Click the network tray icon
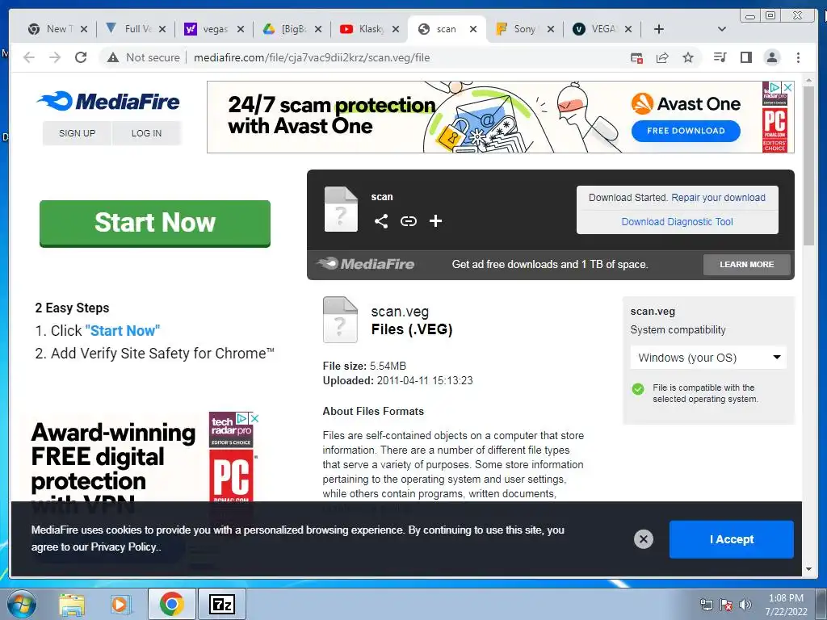The width and height of the screenshot is (827, 620). point(706,605)
